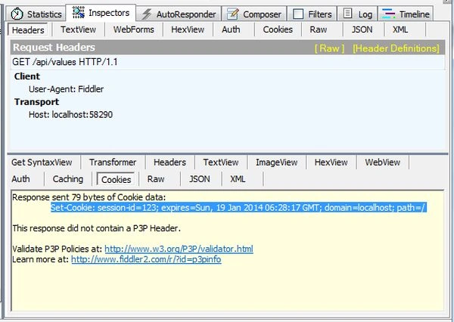Open the response TextView tab
The height and width of the screenshot is (322, 454).
[221, 163]
